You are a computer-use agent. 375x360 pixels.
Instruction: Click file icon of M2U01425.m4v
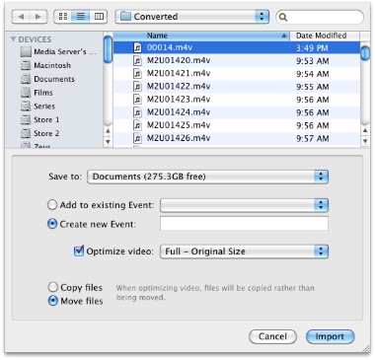137,125
